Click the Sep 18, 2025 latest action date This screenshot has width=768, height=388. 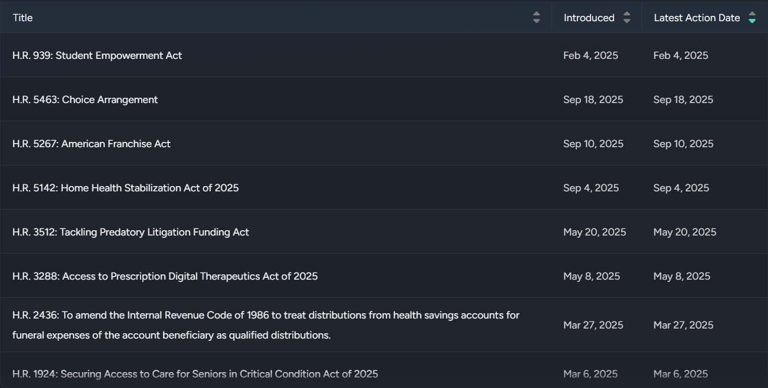[x=683, y=100]
